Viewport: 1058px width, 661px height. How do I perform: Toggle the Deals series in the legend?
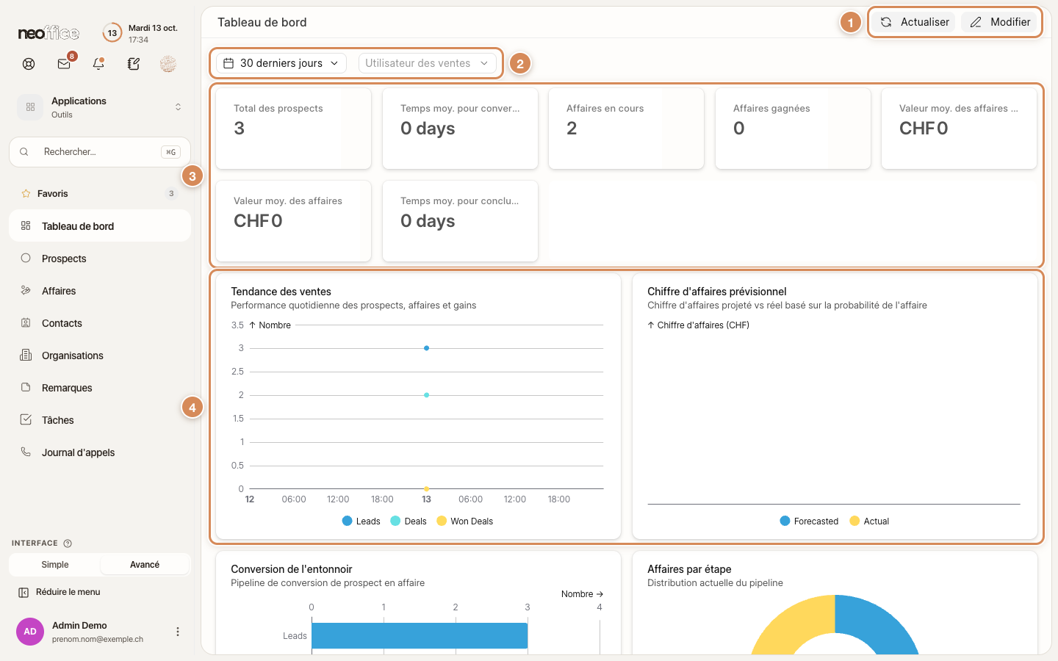tap(409, 521)
